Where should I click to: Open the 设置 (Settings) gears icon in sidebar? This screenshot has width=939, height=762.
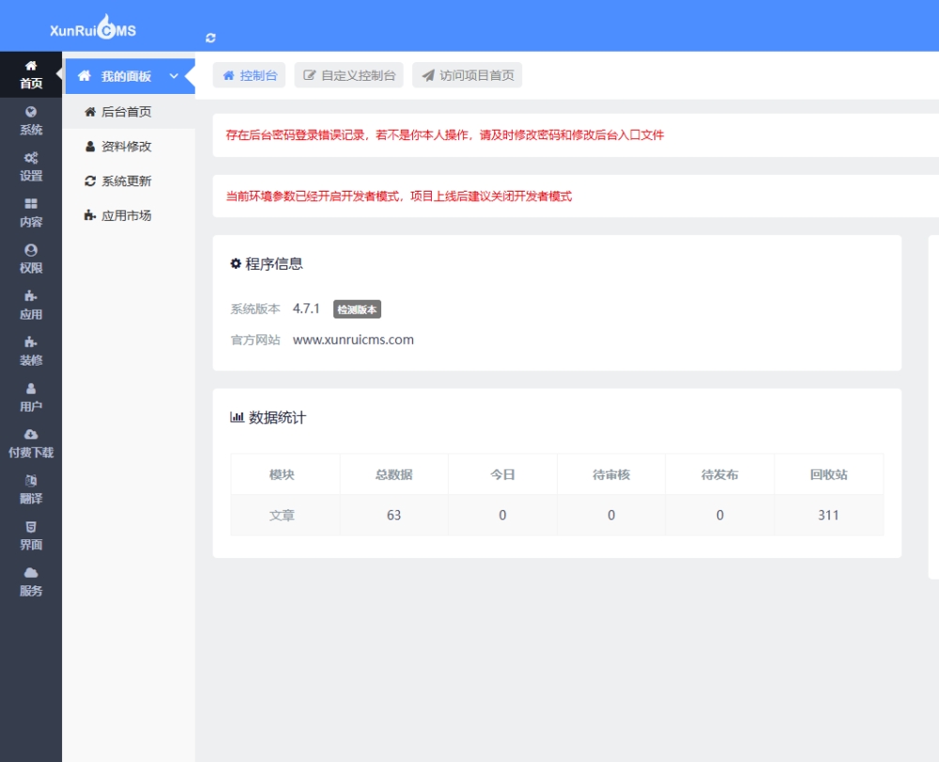(x=31, y=158)
